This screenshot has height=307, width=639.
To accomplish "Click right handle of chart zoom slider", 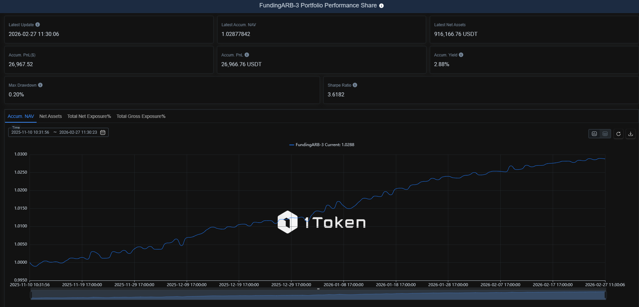I will click(606, 295).
